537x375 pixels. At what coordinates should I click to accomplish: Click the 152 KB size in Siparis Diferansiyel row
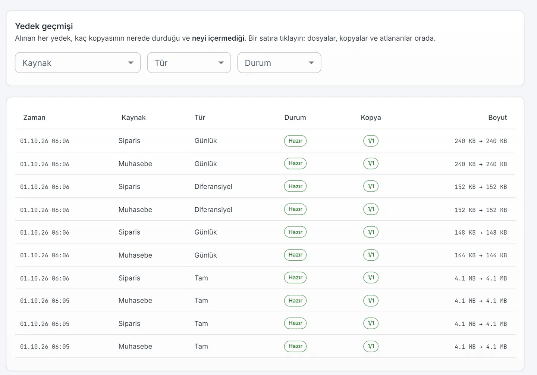coord(481,187)
